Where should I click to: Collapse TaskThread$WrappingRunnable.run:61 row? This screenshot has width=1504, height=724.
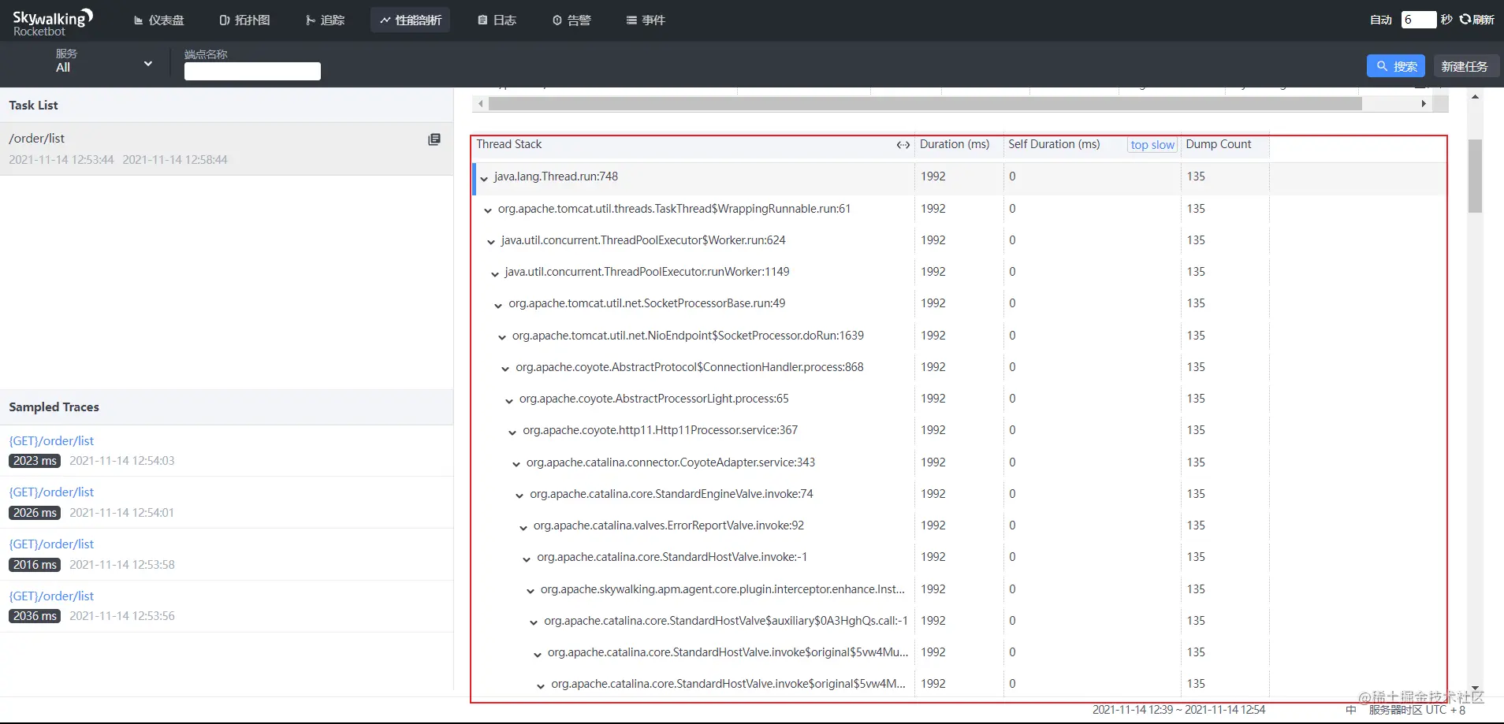point(488,210)
